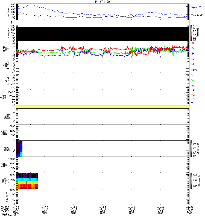Screen dimensions: 205x219
Task: Select the red Te perpendicular legend label
Action: click(x=193, y=95)
